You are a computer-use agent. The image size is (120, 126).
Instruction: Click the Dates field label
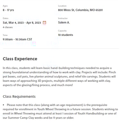point(5,18)
